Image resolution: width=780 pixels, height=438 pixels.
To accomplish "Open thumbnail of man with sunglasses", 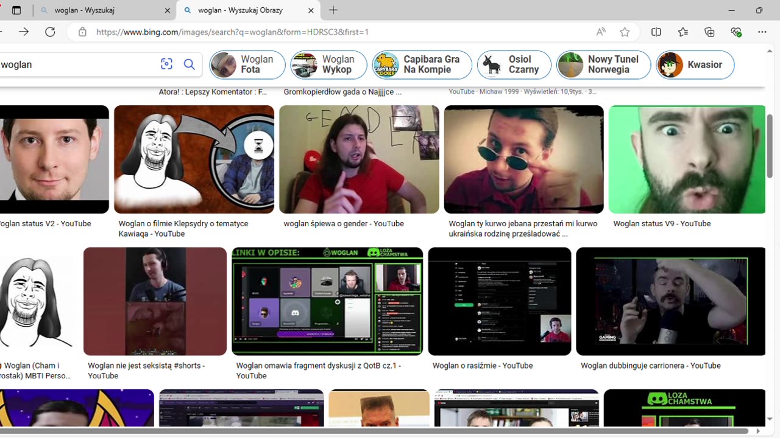I will [524, 159].
